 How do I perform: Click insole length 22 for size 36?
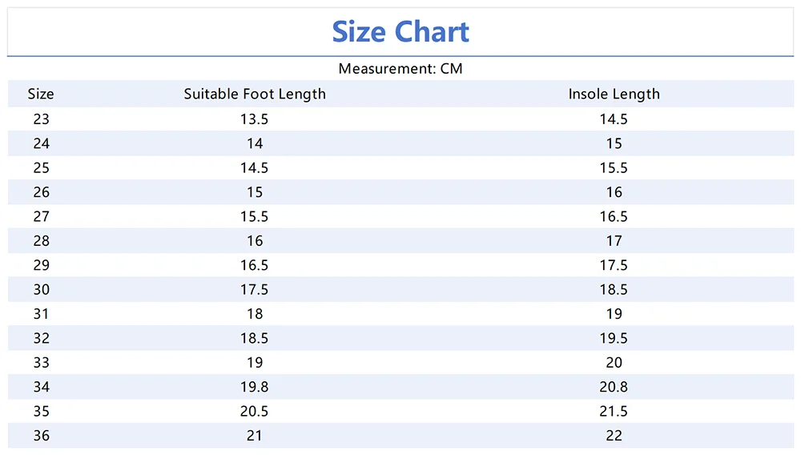coord(614,436)
